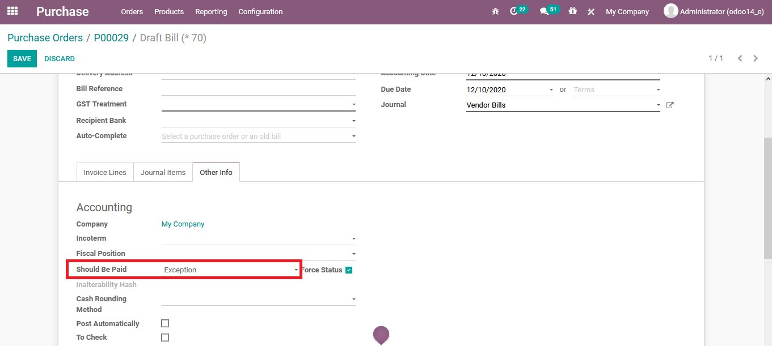The image size is (772, 346).
Task: Click the 1 / 1 pager counter
Action: 716,58
